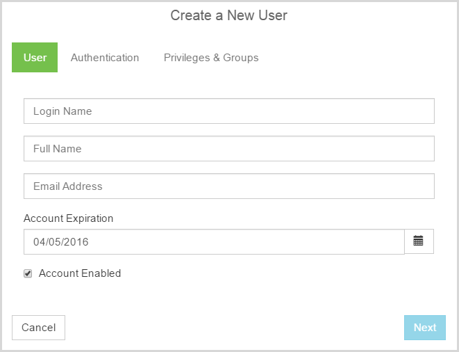Click the Cancel button
Viewport: 459px width, 352px height.
tap(38, 328)
